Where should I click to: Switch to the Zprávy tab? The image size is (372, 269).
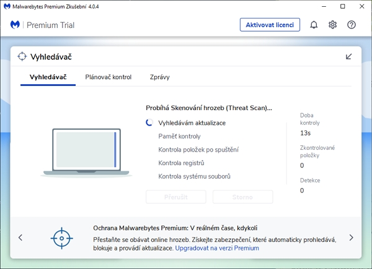[x=159, y=77]
